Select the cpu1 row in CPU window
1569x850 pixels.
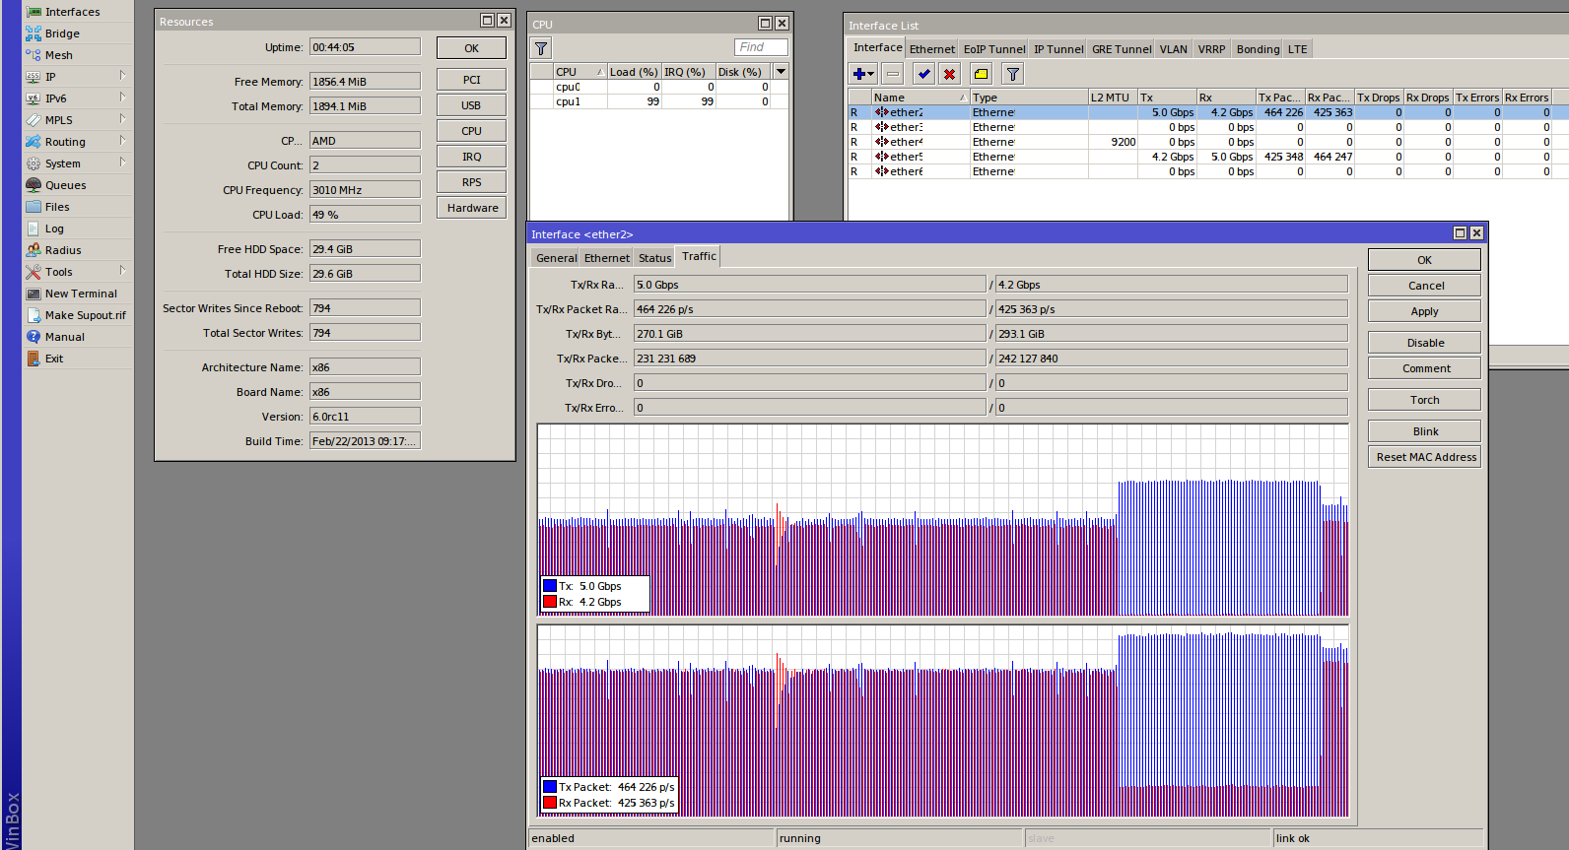tap(658, 101)
